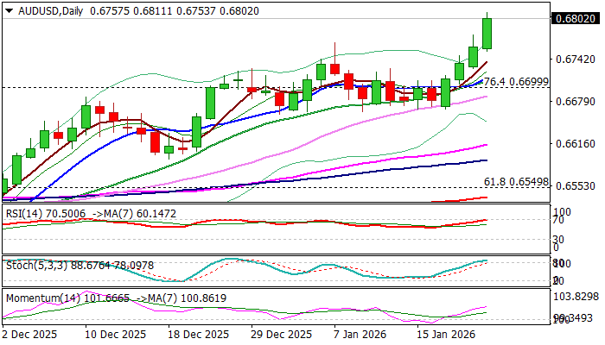Screen dimensions: 605x345
Task: Select the 76.4 Fibonacci level label
Action: [515, 81]
